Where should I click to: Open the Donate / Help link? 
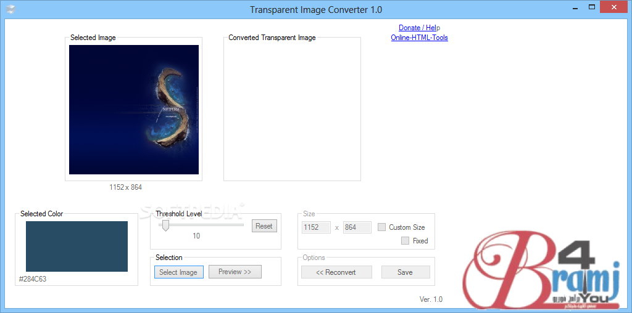(419, 28)
